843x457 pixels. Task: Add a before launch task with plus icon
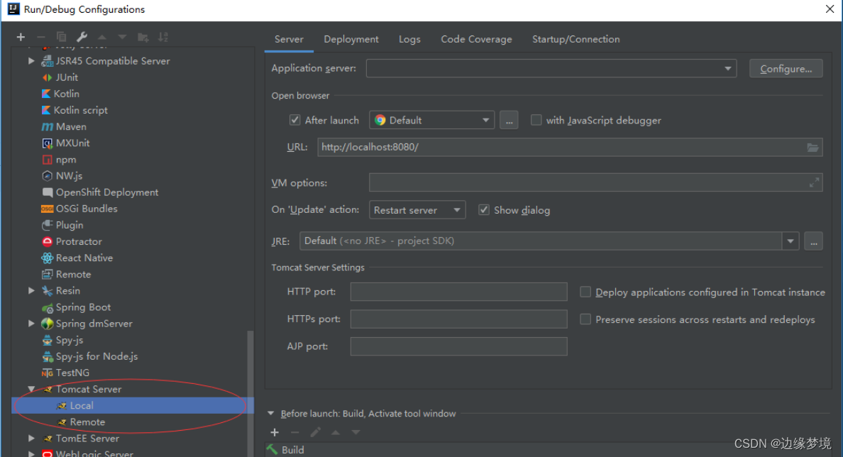point(275,432)
